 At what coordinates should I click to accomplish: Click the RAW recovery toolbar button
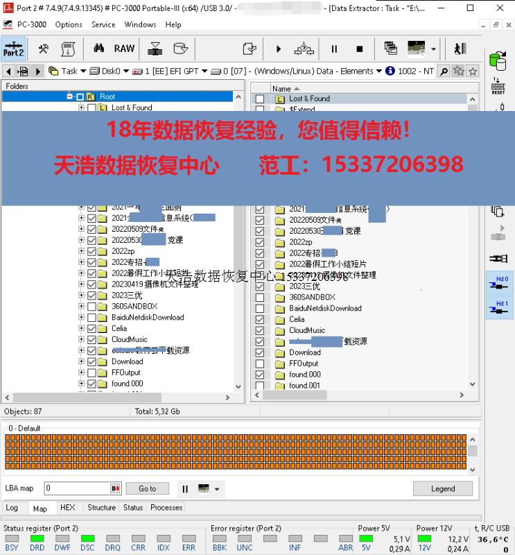tap(124, 49)
